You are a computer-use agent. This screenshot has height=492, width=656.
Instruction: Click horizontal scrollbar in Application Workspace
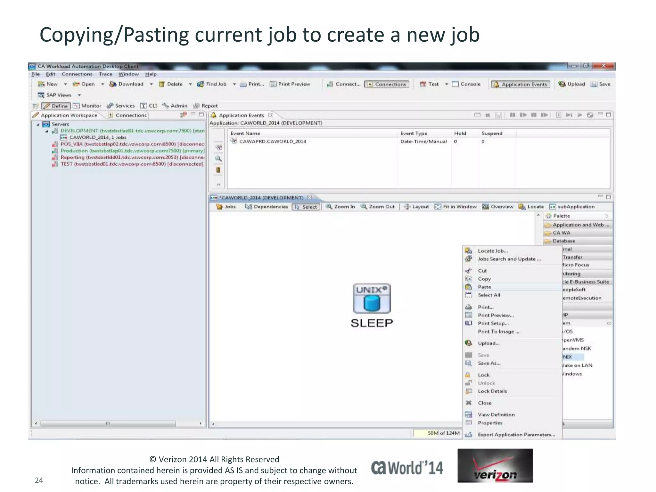[x=108, y=423]
